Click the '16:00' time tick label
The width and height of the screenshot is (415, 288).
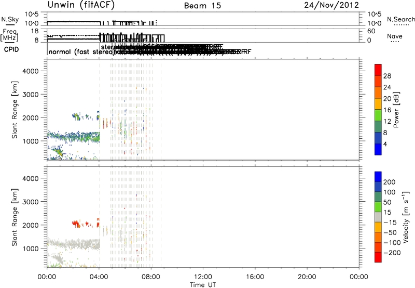[255, 277]
